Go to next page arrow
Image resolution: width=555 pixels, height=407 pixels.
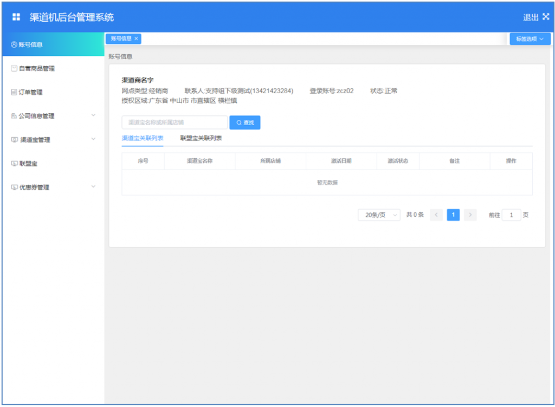[470, 215]
